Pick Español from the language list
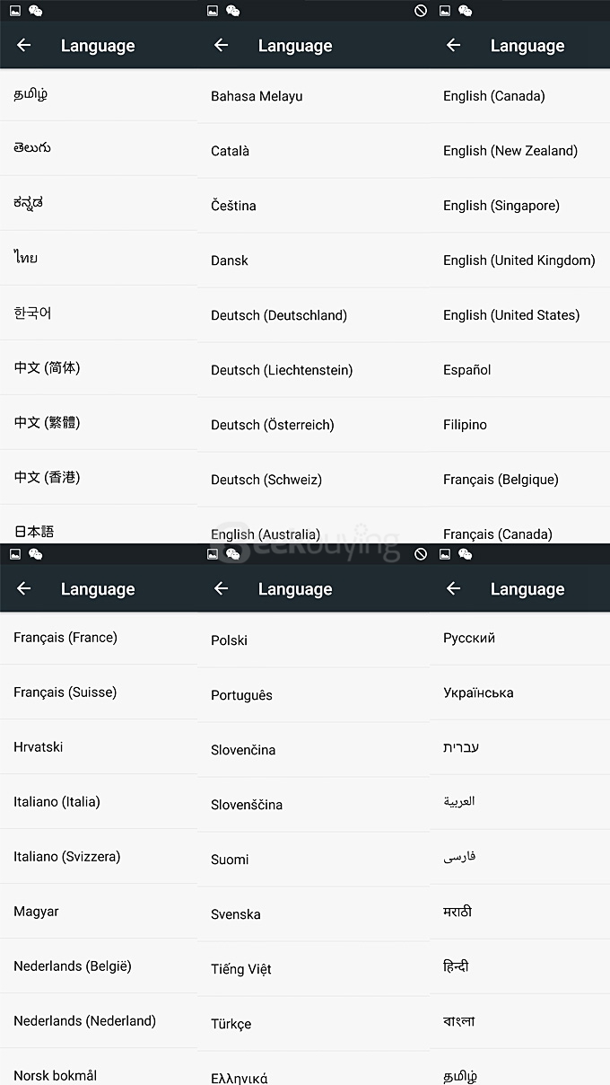This screenshot has width=610, height=1085. click(467, 370)
